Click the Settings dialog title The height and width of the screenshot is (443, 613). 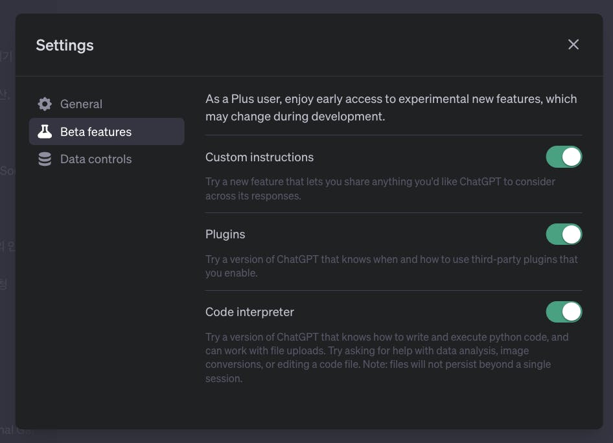65,45
